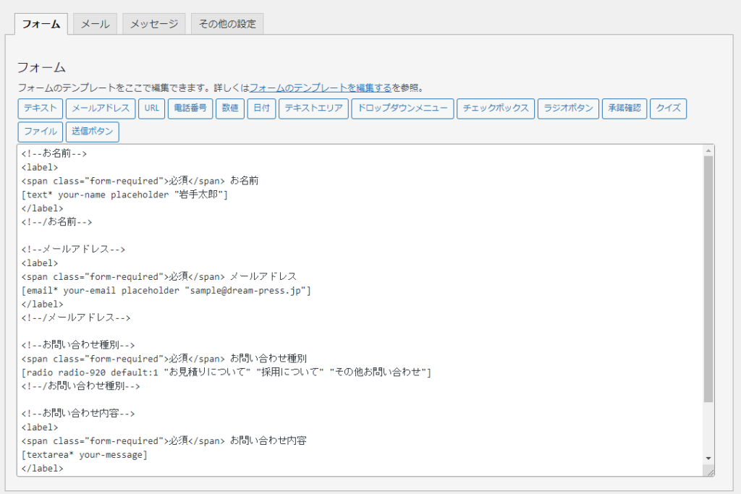Insert a チェックボックス form tag

pos(496,109)
